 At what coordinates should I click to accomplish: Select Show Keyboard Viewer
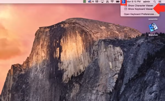tap(140, 9)
